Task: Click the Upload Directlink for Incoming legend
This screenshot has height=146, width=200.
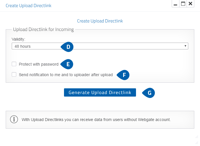Action: click(x=43, y=30)
